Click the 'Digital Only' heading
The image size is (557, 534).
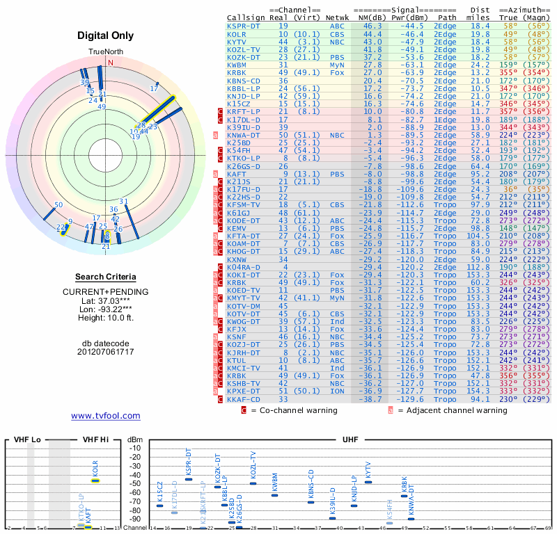(x=106, y=35)
